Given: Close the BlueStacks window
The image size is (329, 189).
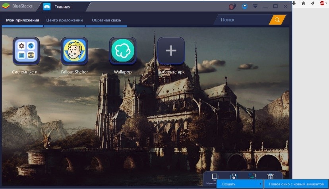Looking at the screenshot, I should (285, 6).
